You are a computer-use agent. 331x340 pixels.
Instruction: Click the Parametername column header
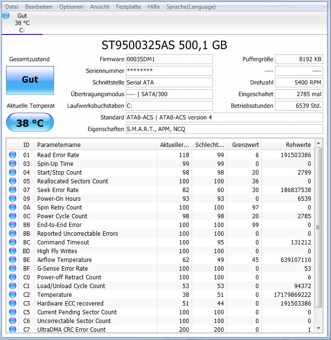pos(95,145)
